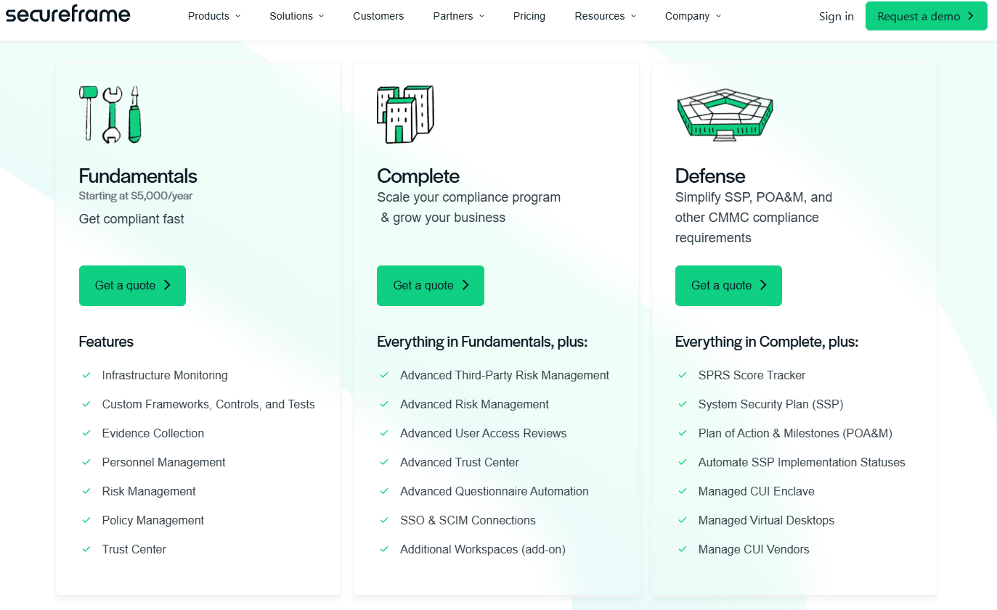997x610 pixels.
Task: Expand the Company dropdown
Action: [x=693, y=16]
